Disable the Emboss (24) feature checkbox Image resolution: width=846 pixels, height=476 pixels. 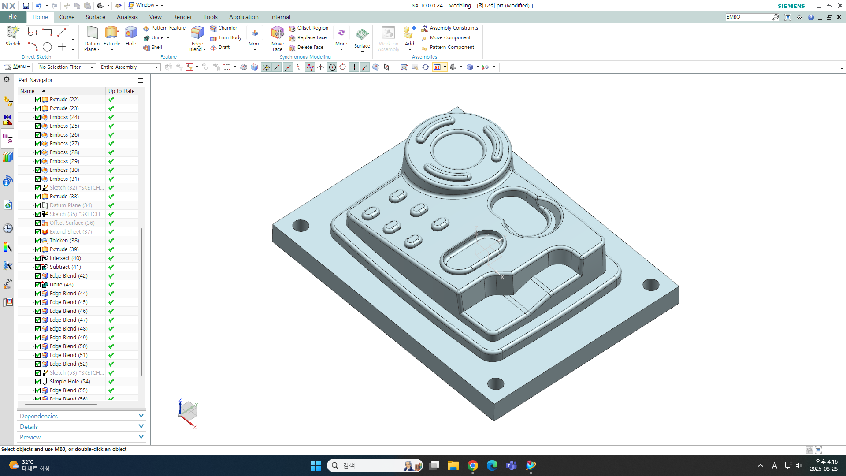(x=38, y=117)
